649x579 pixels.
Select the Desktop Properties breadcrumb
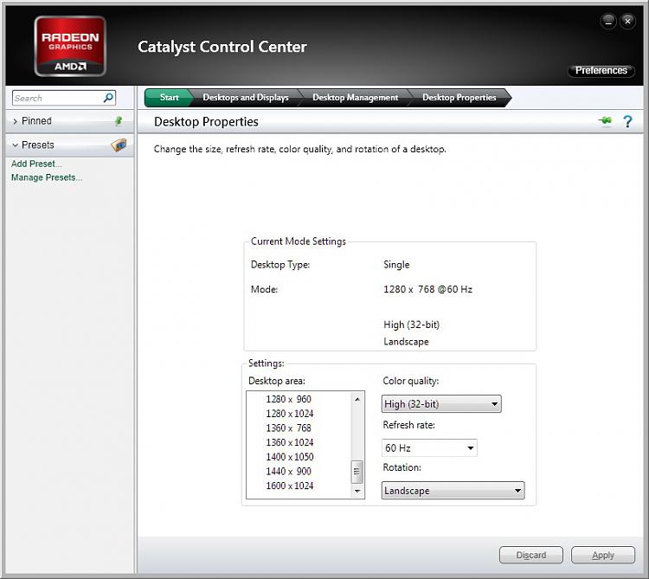click(x=459, y=98)
